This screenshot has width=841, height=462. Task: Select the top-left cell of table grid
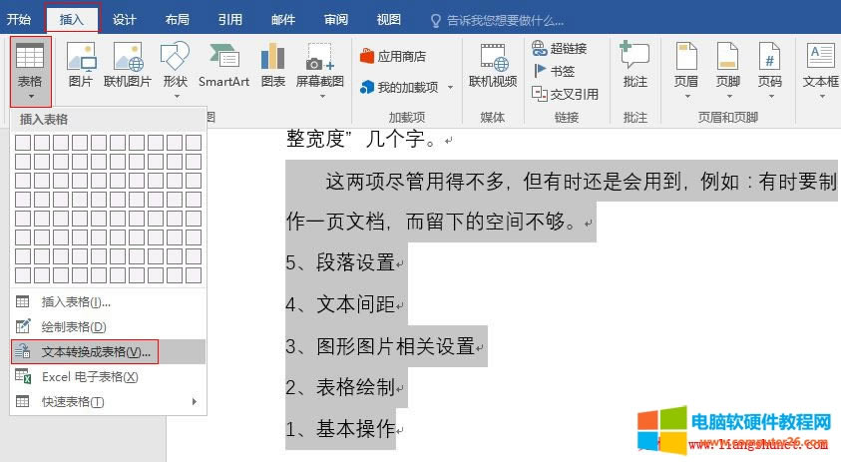click(x=23, y=143)
